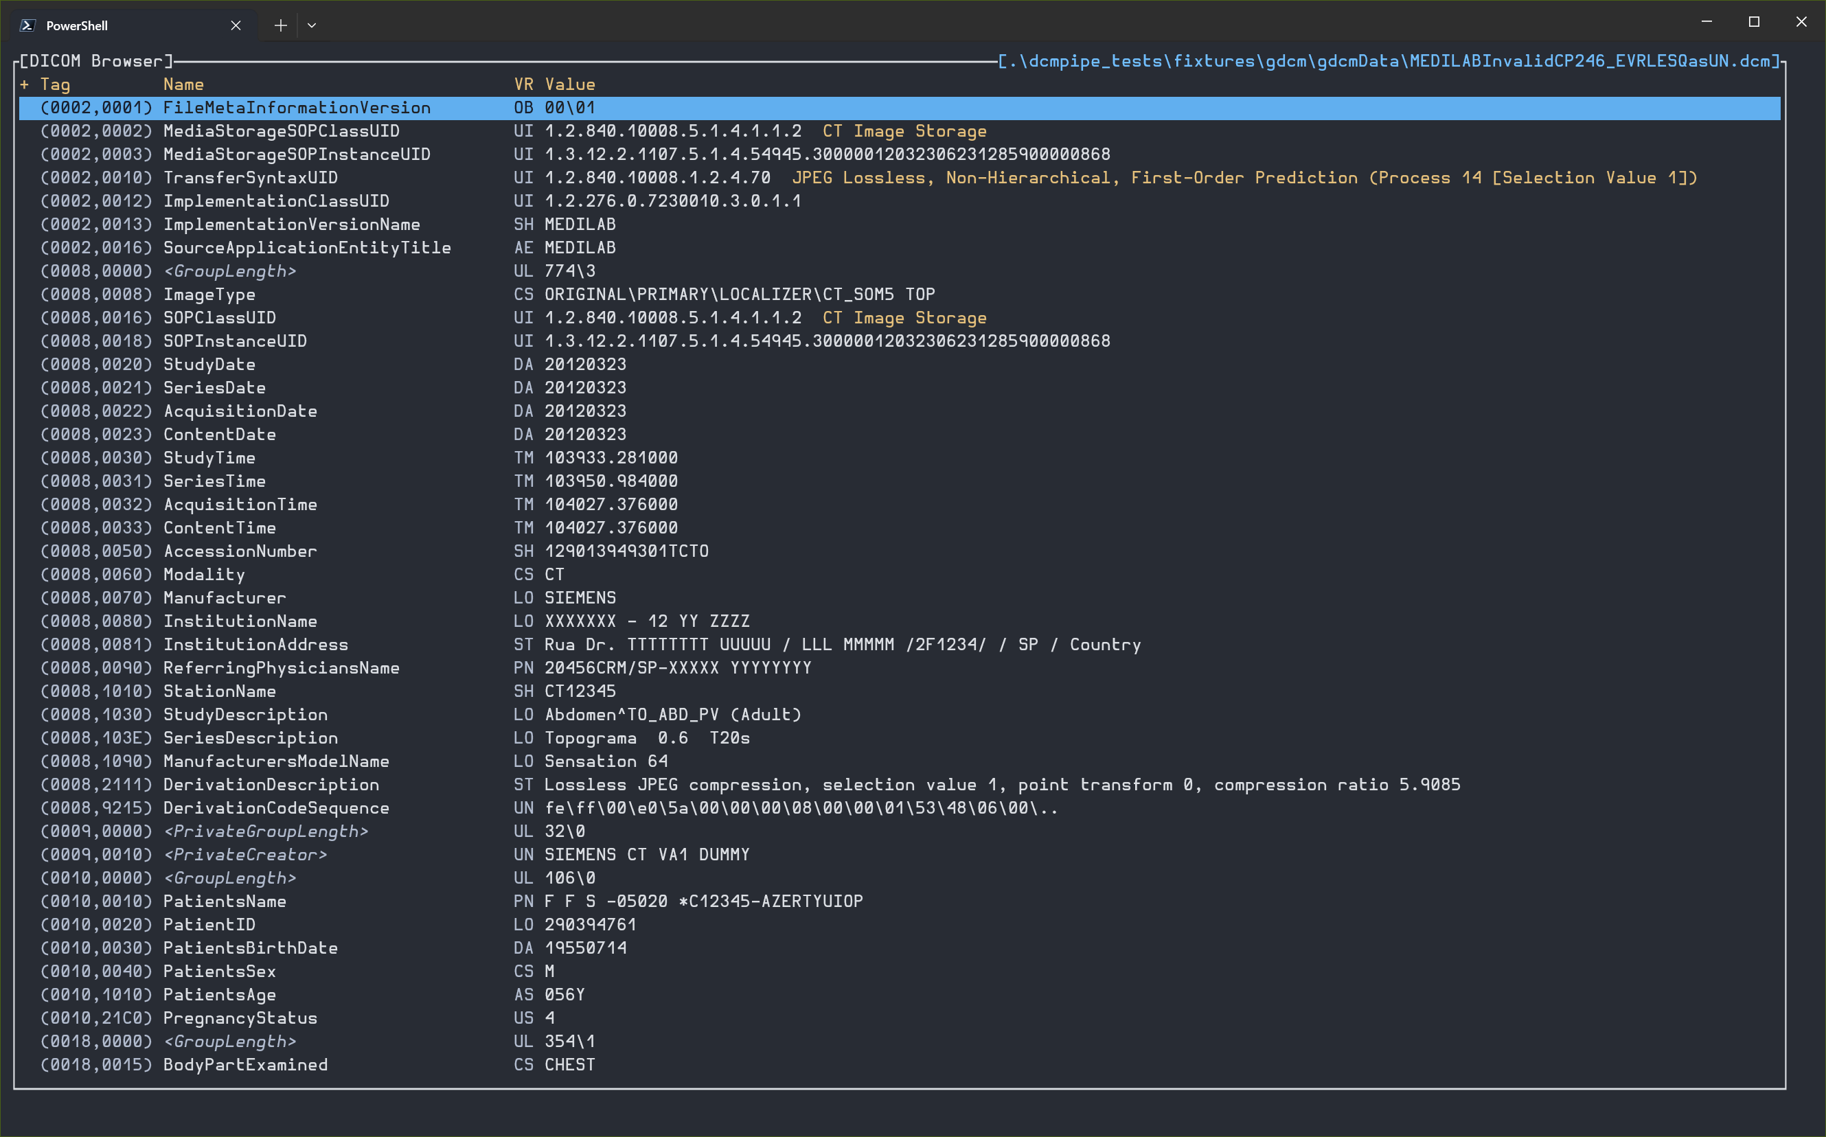Select the SOPInstanceUID row
Screen dimensions: 1826x1137
tap(900, 341)
